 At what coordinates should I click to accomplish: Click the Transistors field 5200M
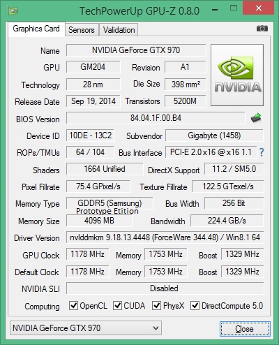pos(186,101)
